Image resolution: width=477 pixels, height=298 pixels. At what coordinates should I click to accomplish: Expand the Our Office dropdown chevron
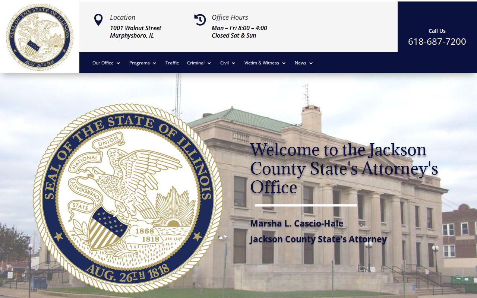tap(118, 63)
